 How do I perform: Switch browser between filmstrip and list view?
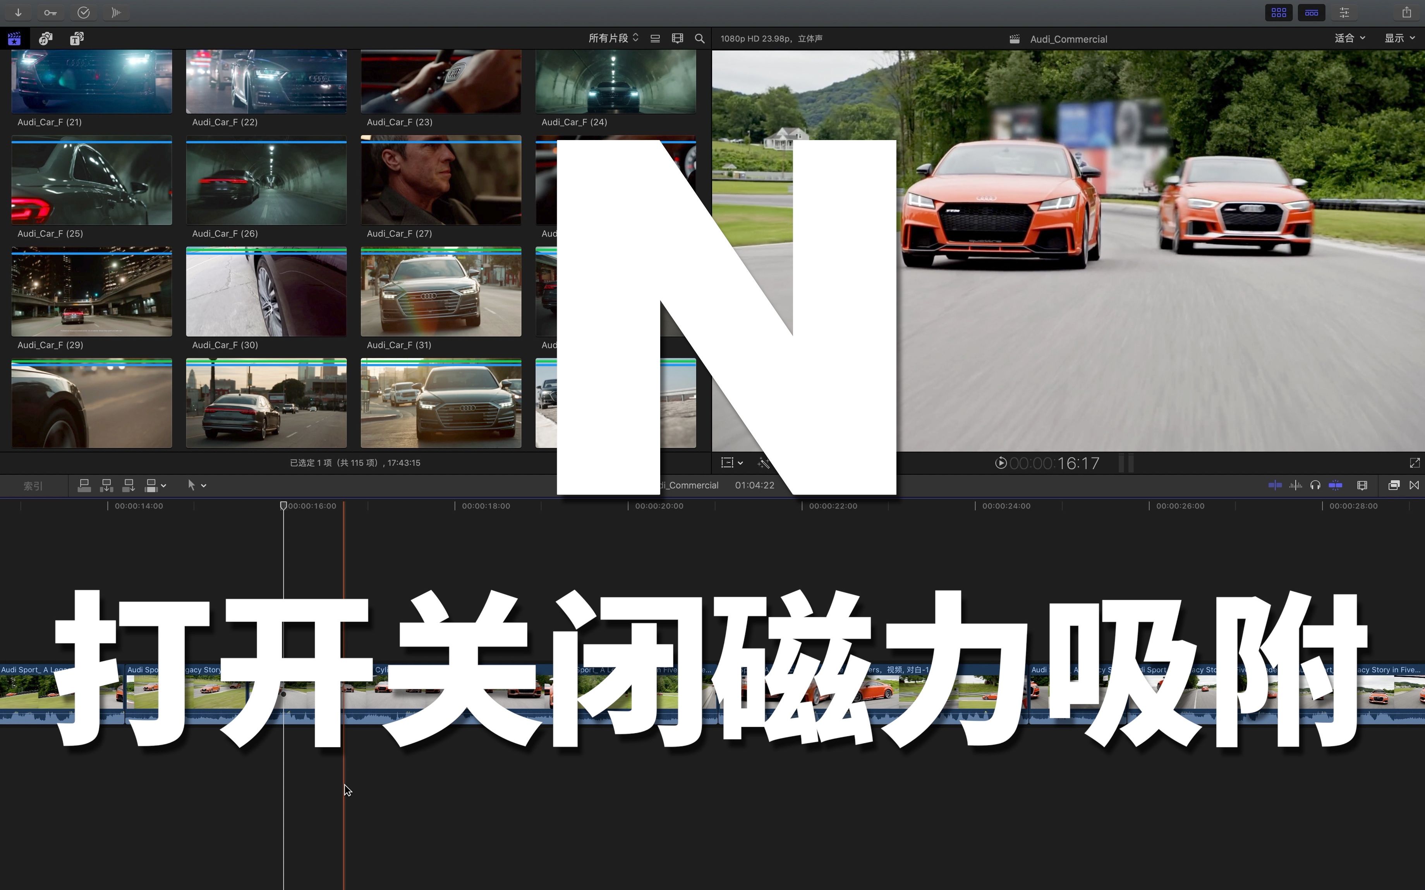point(655,39)
